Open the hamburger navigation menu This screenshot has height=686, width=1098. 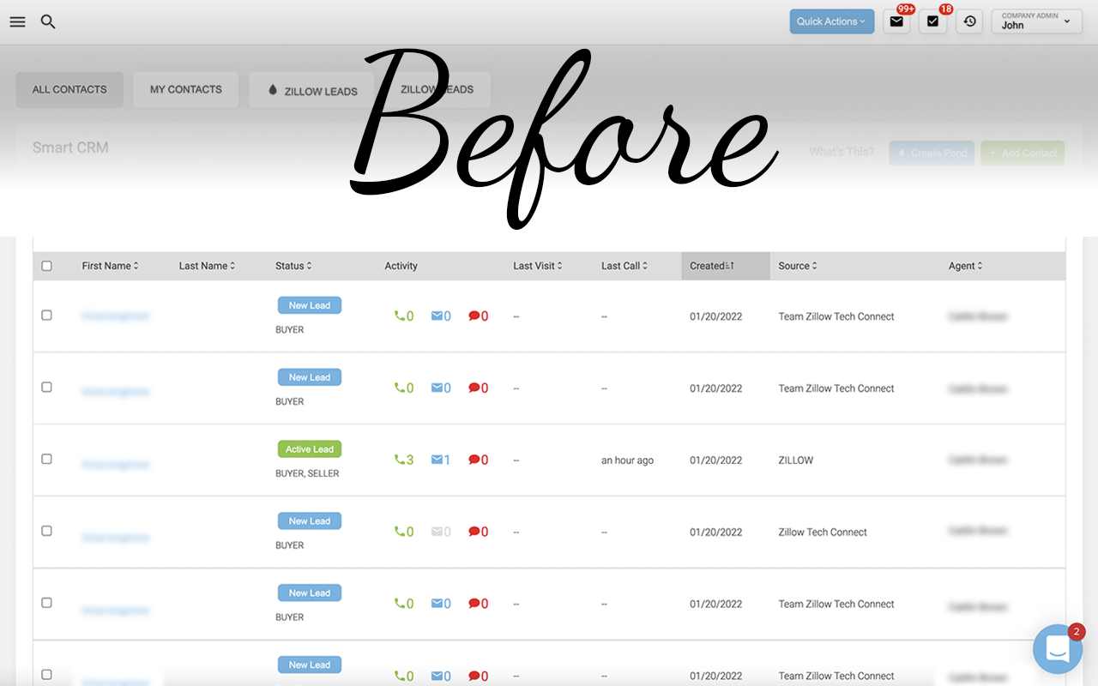pyautogui.click(x=17, y=21)
